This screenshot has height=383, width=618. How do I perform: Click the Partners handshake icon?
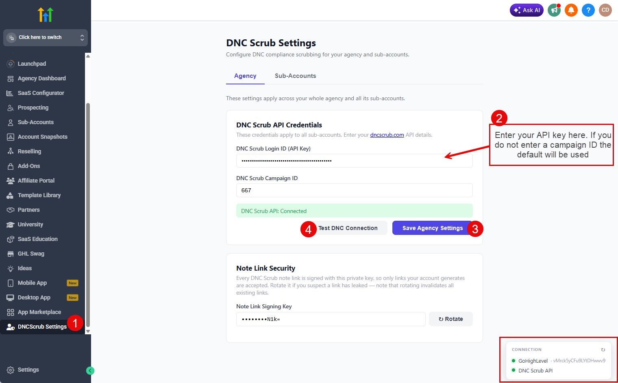click(11, 210)
